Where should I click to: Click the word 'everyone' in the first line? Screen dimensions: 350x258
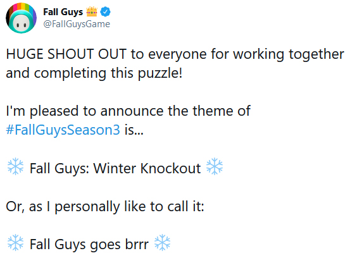tap(177, 55)
